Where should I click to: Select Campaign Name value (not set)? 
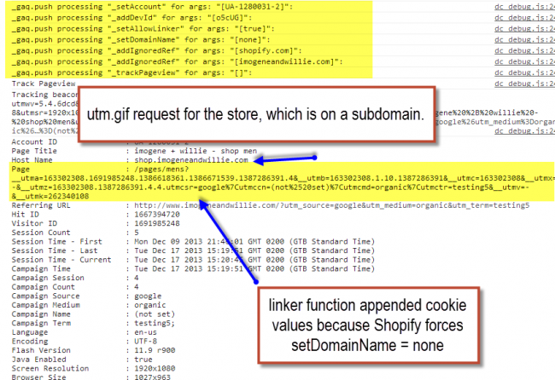click(x=155, y=314)
